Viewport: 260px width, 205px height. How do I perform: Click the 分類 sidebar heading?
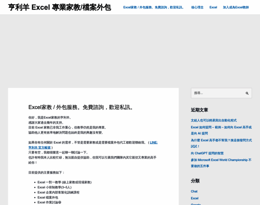195,181
